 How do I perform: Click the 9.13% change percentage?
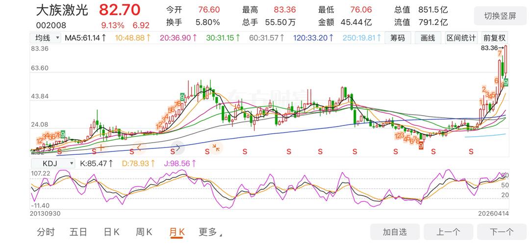pos(113,25)
